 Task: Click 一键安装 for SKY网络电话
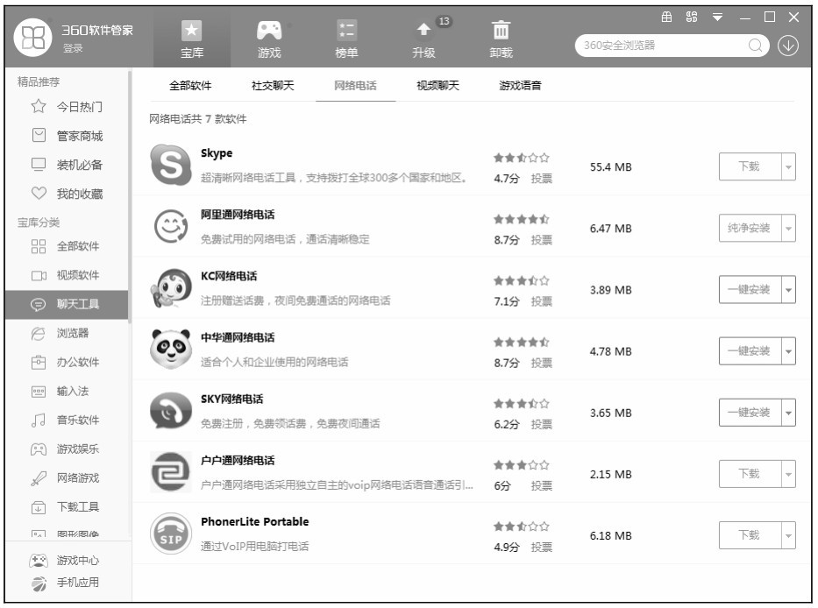(750, 413)
